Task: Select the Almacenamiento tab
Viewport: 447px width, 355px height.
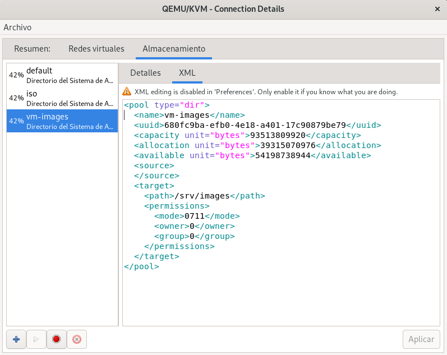Action: pyautogui.click(x=174, y=49)
